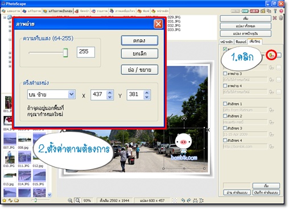
Task: Click the refresh arrows icon at bottom left
Action: point(10,200)
